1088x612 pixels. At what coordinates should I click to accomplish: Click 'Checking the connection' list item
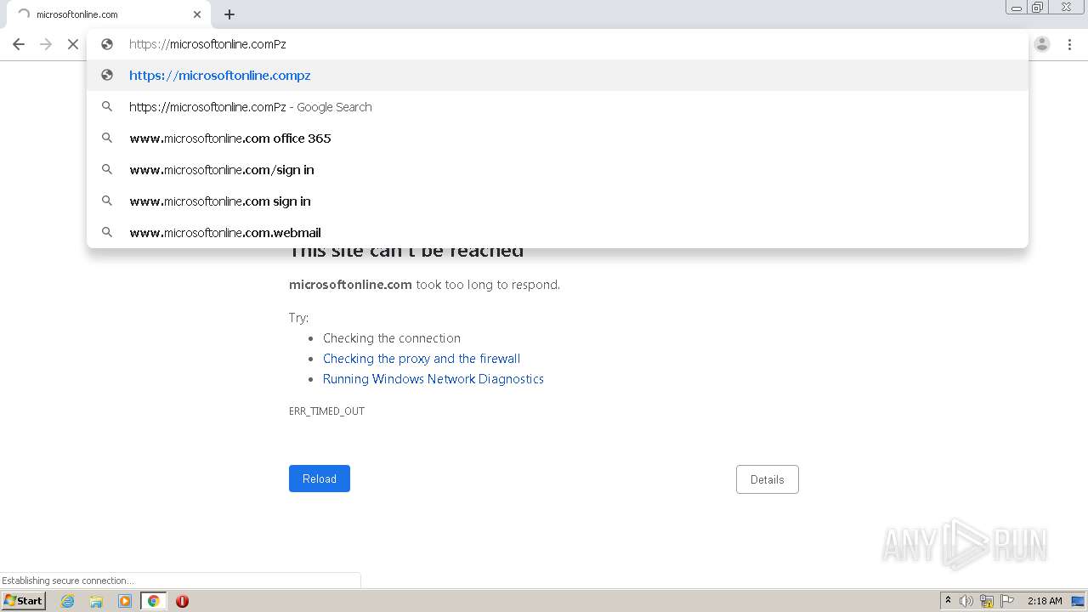(x=392, y=338)
